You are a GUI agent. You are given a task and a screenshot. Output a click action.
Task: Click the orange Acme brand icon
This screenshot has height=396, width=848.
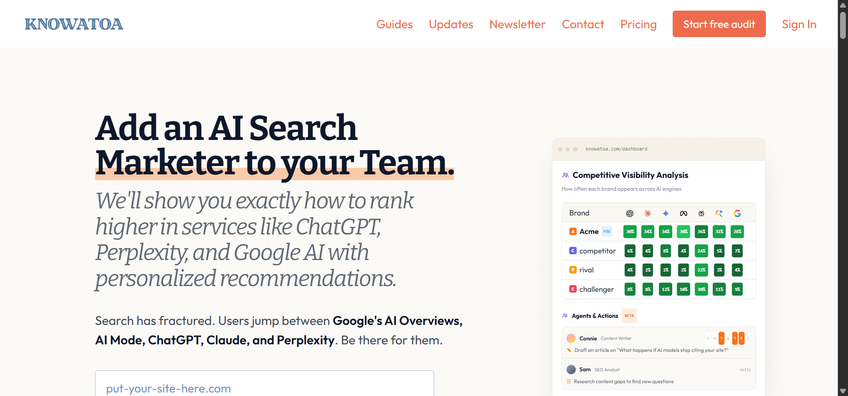(573, 231)
